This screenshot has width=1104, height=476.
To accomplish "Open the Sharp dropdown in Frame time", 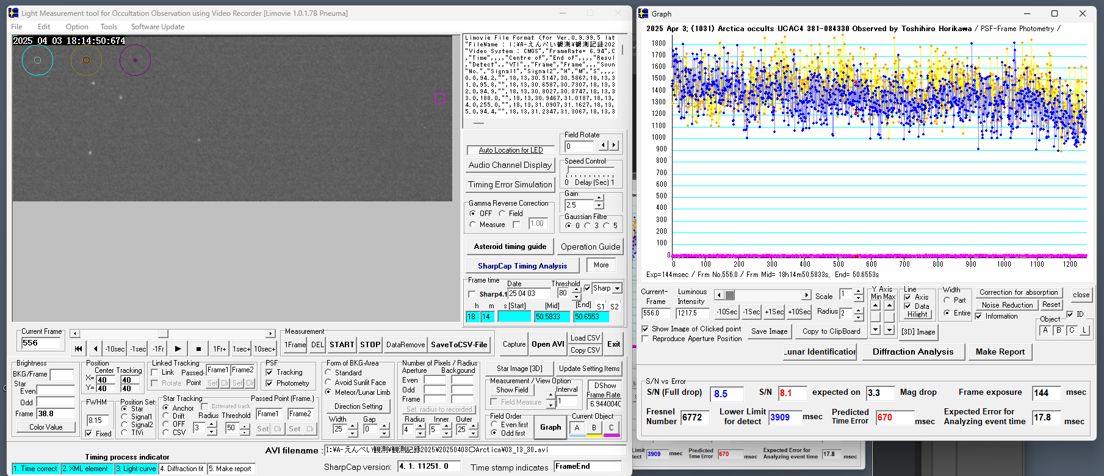I will 617,289.
